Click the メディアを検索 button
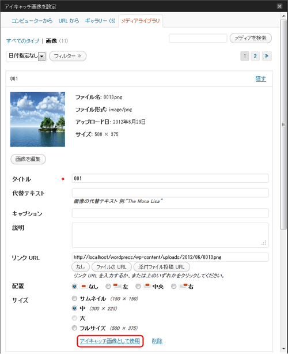Image resolution: width=288 pixels, height=354 pixels. click(x=251, y=38)
